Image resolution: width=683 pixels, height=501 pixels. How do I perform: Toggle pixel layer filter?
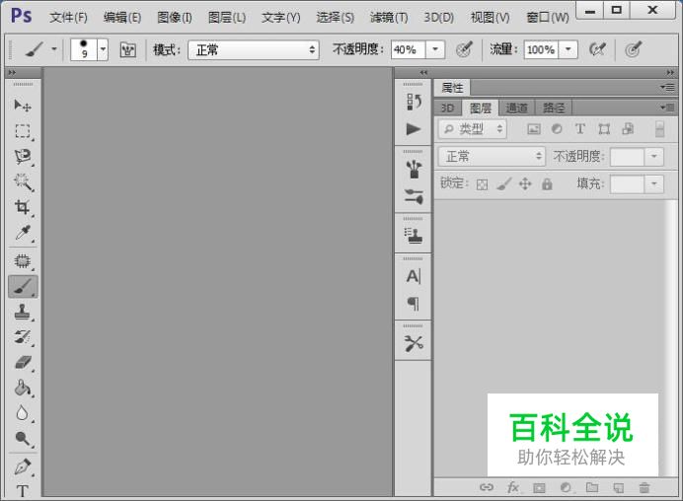(534, 129)
